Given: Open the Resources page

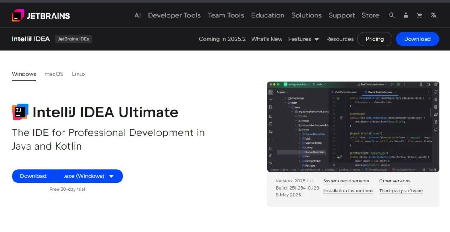Looking at the screenshot, I should [x=340, y=39].
